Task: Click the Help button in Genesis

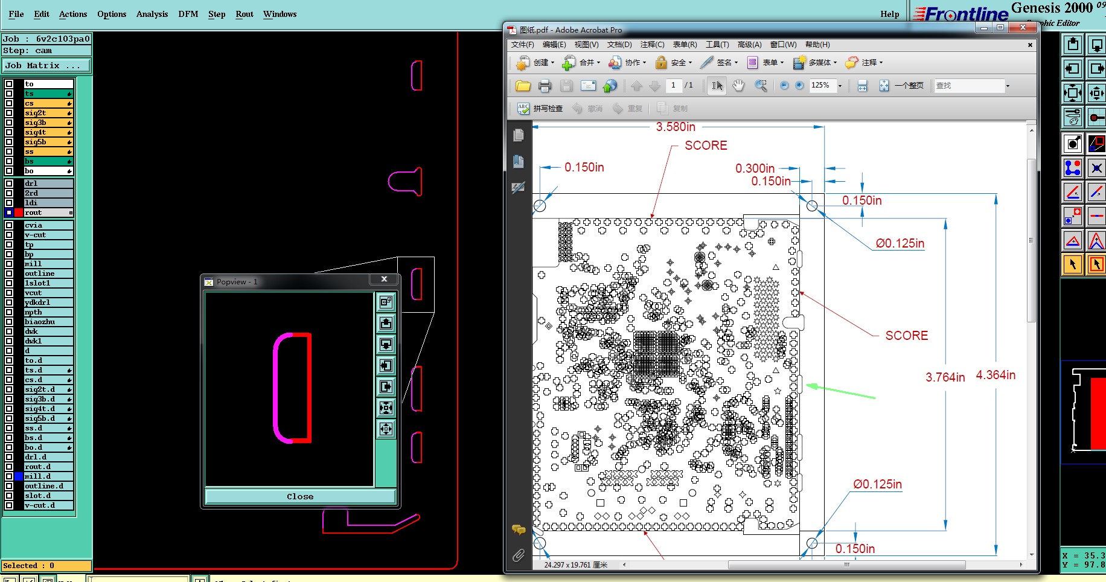Action: tap(889, 14)
